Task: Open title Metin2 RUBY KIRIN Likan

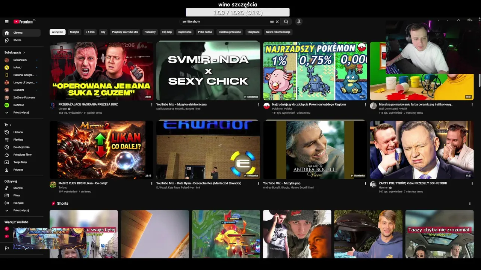Action: 83,183
